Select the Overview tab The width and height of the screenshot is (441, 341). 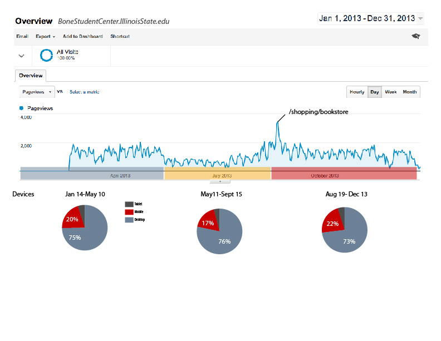[x=31, y=75]
